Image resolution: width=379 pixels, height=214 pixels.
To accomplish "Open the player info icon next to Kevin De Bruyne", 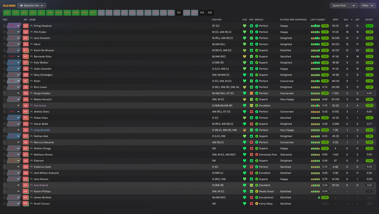I will point(31,50).
